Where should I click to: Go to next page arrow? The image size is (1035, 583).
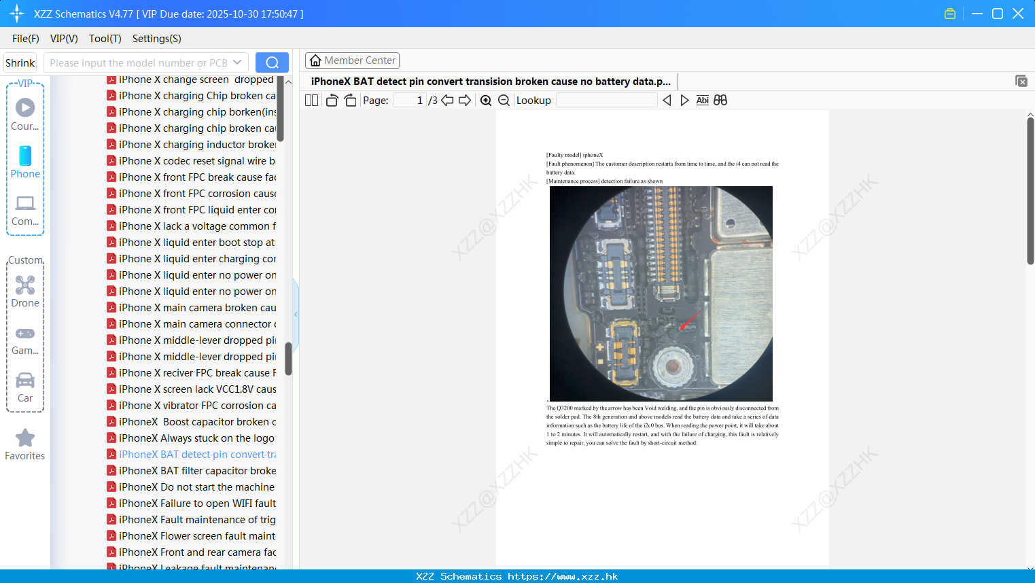(465, 101)
